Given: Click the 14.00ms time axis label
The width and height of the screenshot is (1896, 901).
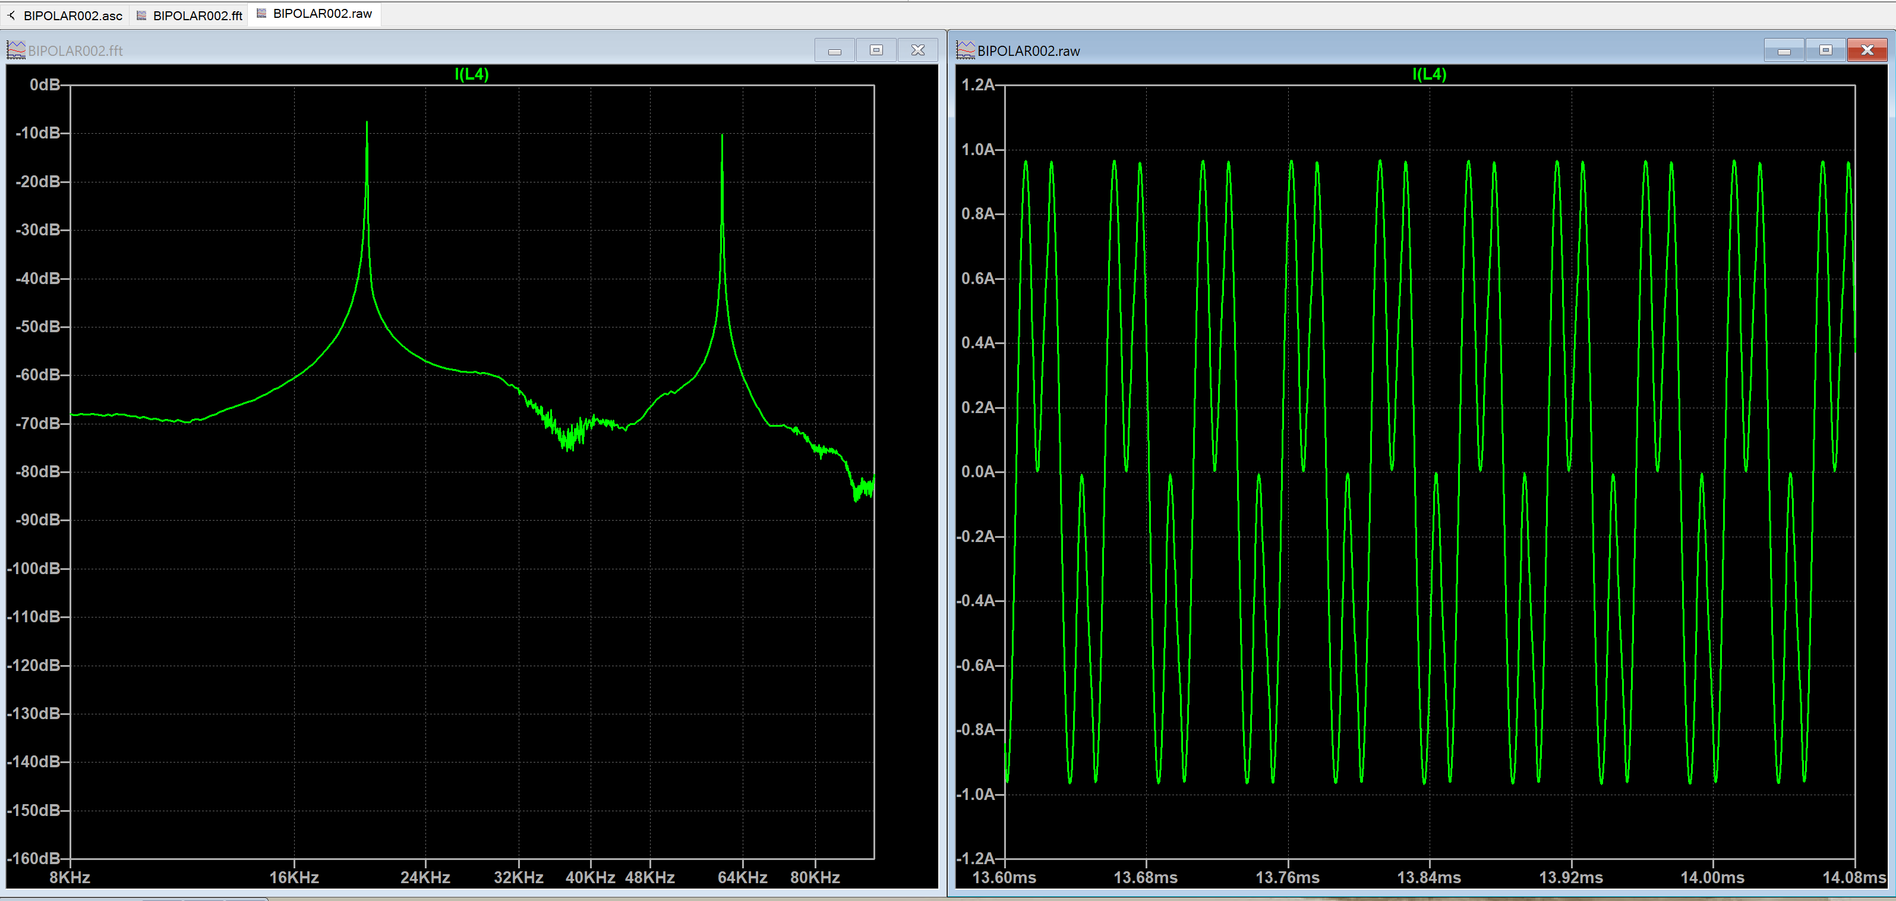Looking at the screenshot, I should coord(1713,877).
